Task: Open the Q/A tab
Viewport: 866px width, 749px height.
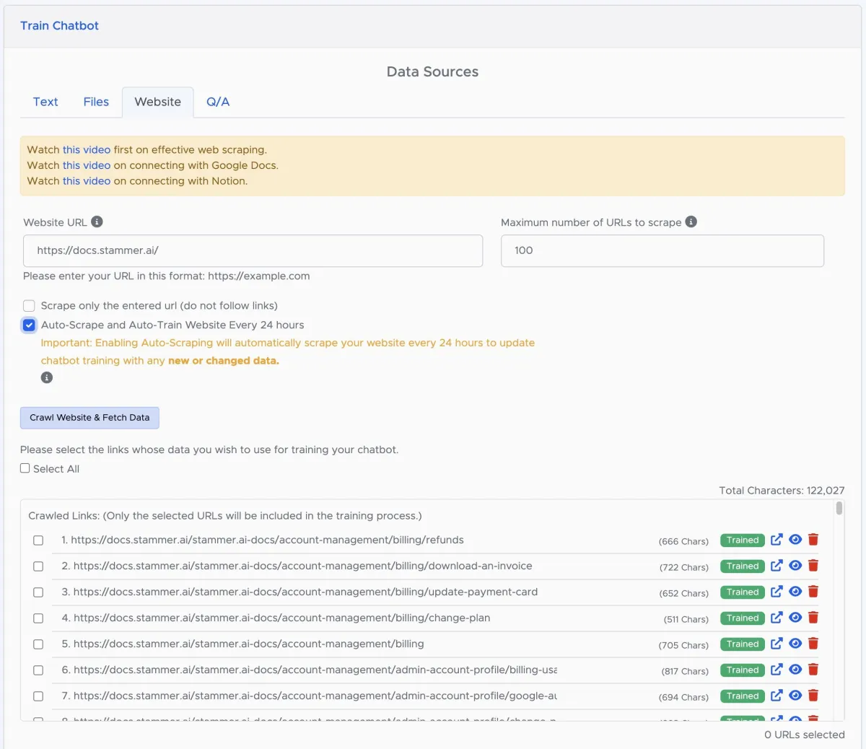Action: (218, 102)
